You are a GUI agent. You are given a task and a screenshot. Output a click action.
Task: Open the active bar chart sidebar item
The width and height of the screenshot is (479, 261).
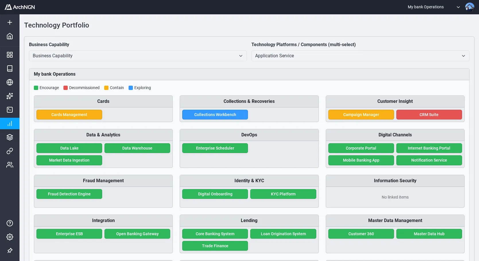[x=10, y=123]
